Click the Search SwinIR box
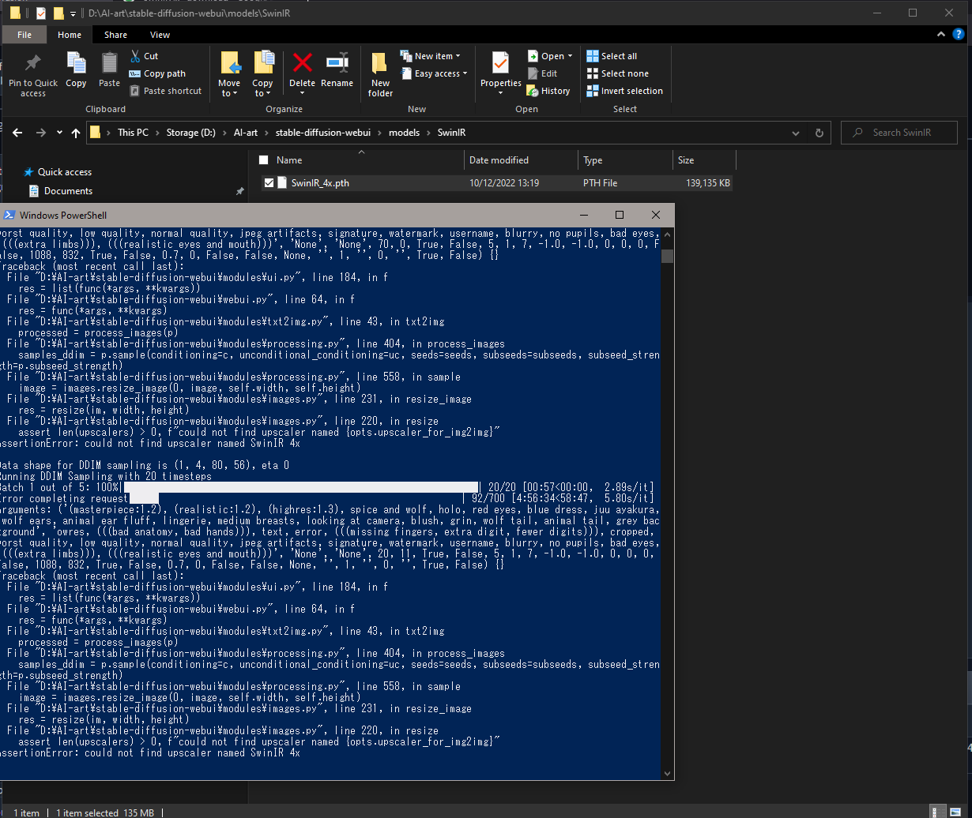This screenshot has width=972, height=818. 899,133
